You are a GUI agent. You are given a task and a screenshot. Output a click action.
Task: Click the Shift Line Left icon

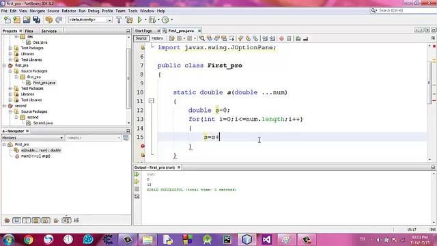(x=265, y=38)
